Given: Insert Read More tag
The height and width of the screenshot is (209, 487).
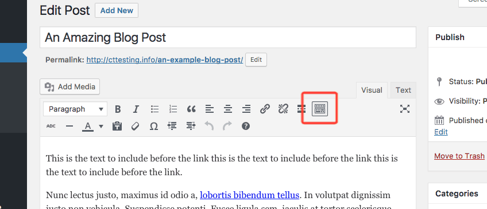Looking at the screenshot, I should point(302,109).
